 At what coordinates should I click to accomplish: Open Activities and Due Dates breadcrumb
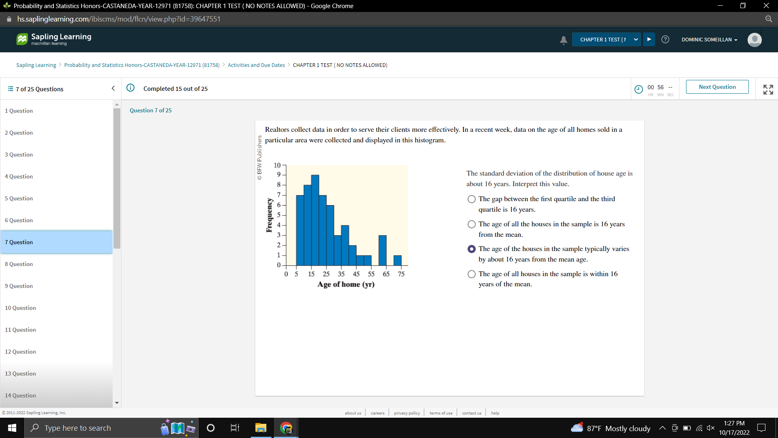pos(256,65)
